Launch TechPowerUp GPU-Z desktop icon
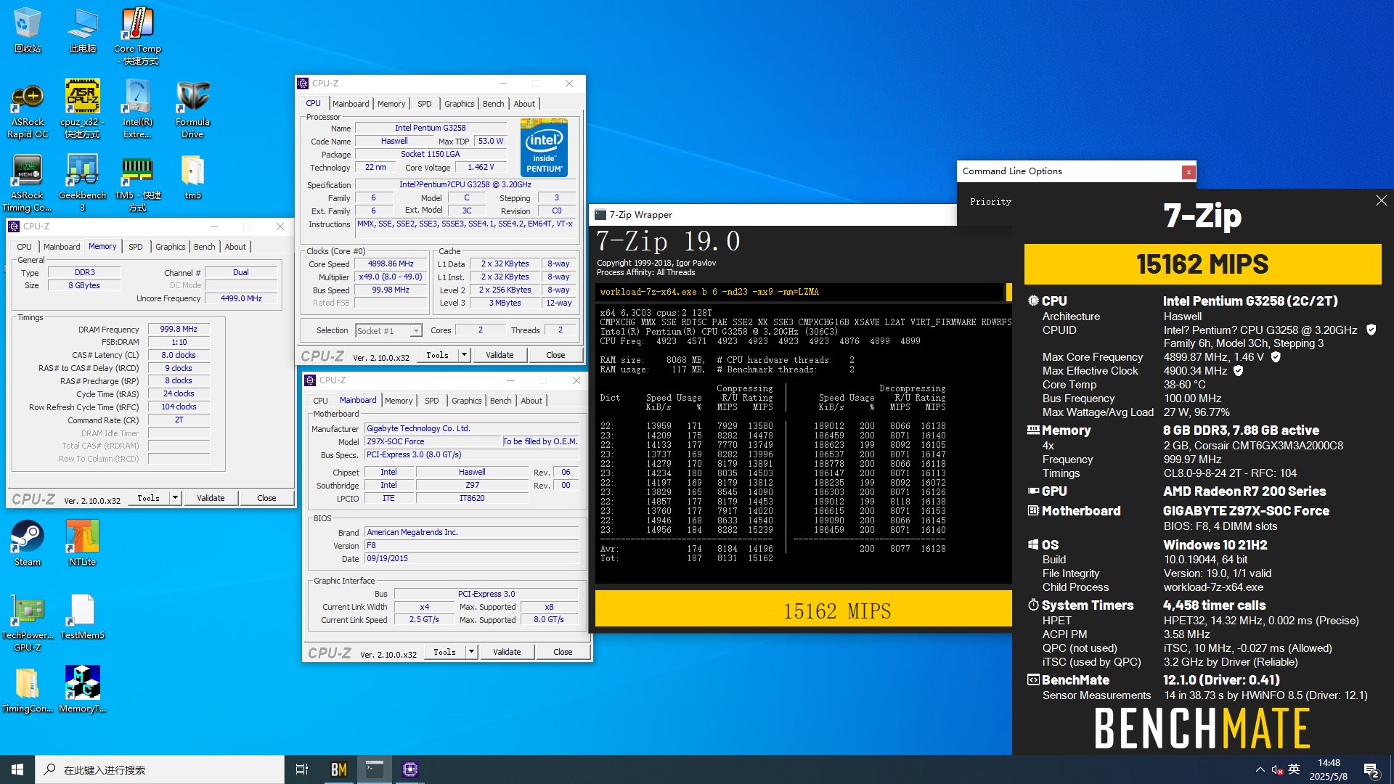 pyautogui.click(x=28, y=623)
